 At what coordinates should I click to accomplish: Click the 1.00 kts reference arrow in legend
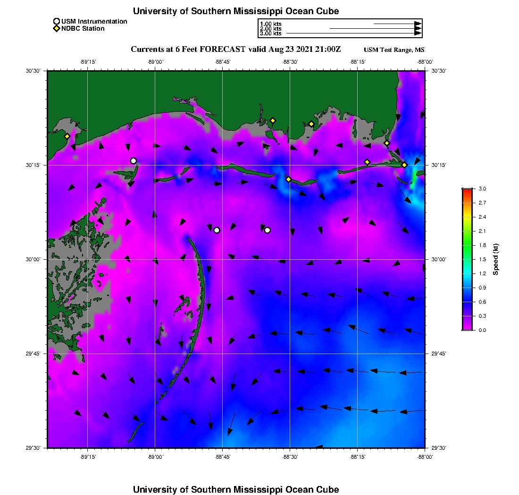396,24
